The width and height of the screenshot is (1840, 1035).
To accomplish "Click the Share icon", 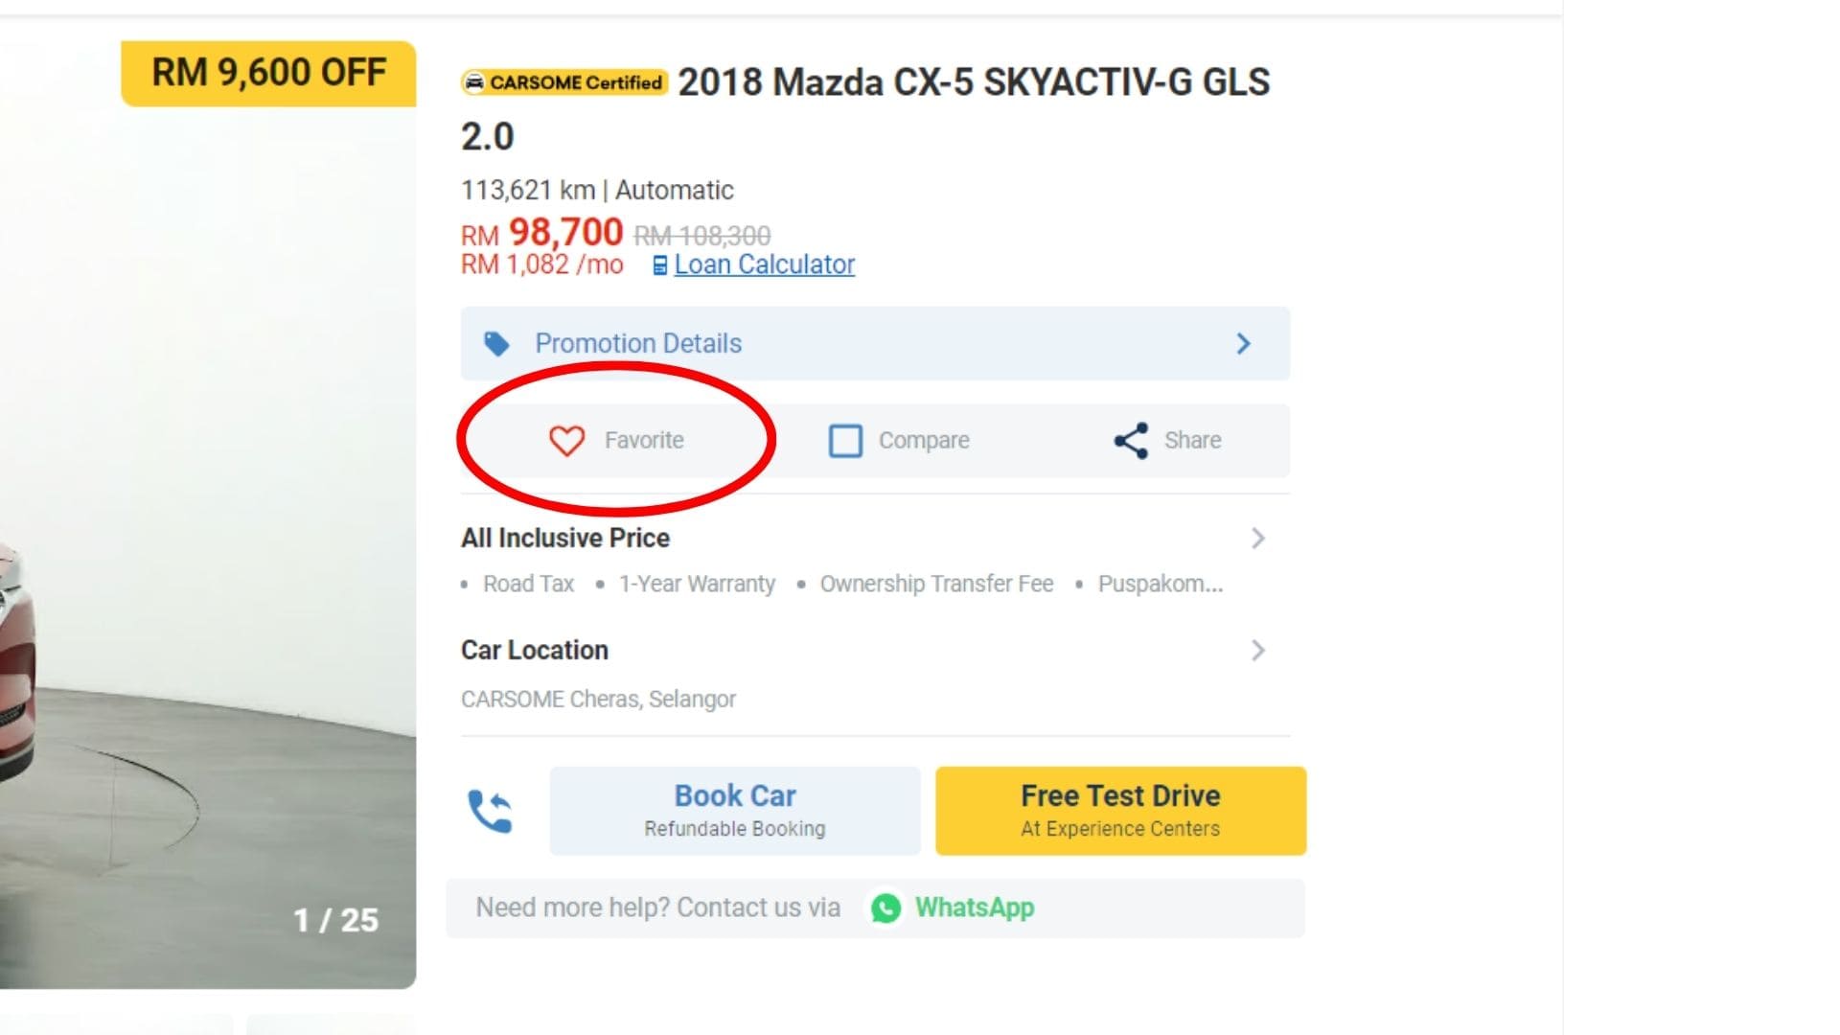I will pyautogui.click(x=1129, y=440).
